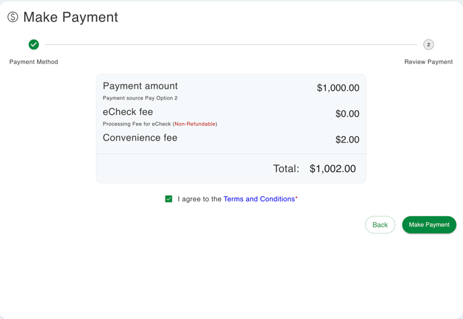
Task: Click the $0.00 eCheck fee value
Action: (347, 114)
